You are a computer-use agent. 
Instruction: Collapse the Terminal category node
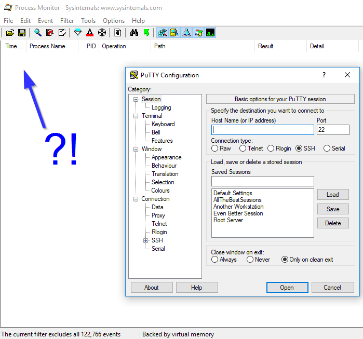136,116
